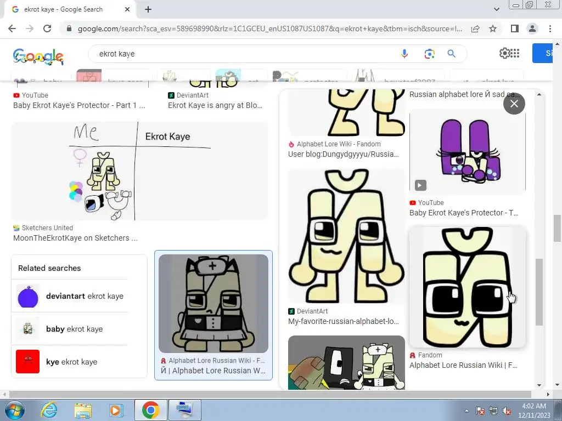The image size is (562, 421).
Task: Open Baby Ekrot Kaye's Protector - Part 1 link
Action: coord(79,105)
